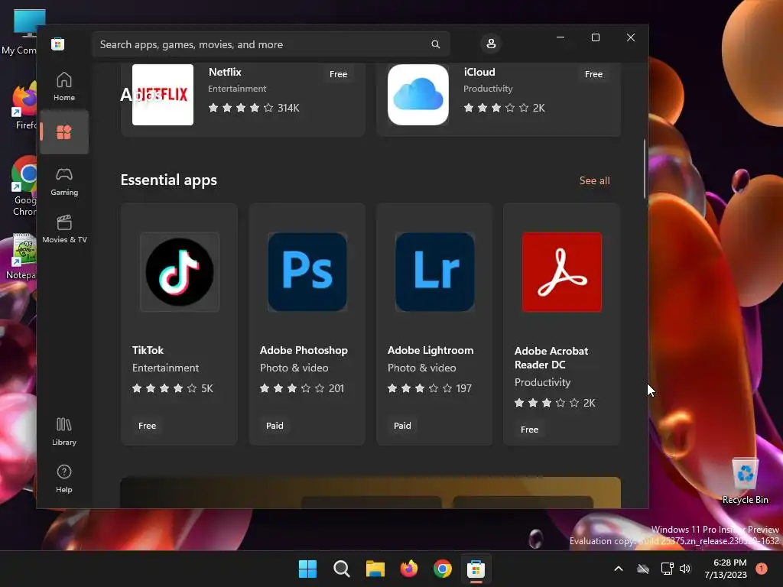Viewport: 783px width, 587px height.
Task: Launch Firefox from the taskbar
Action: [x=409, y=569]
